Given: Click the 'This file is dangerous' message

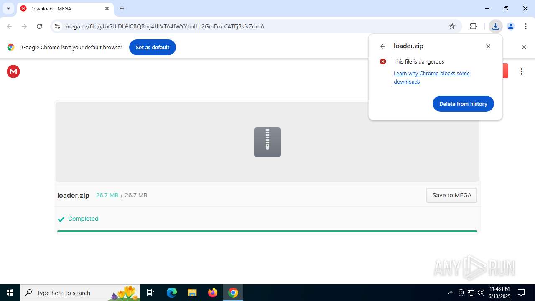Looking at the screenshot, I should pos(419,61).
